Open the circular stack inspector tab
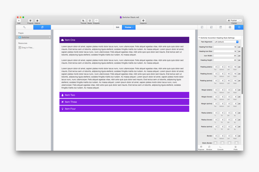 click(x=230, y=27)
